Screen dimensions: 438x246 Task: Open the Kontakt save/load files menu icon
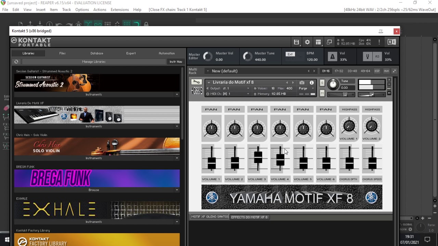click(x=296, y=42)
